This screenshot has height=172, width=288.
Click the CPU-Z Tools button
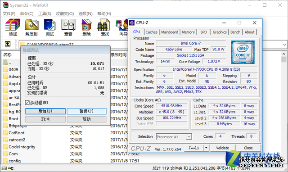coord(194,148)
